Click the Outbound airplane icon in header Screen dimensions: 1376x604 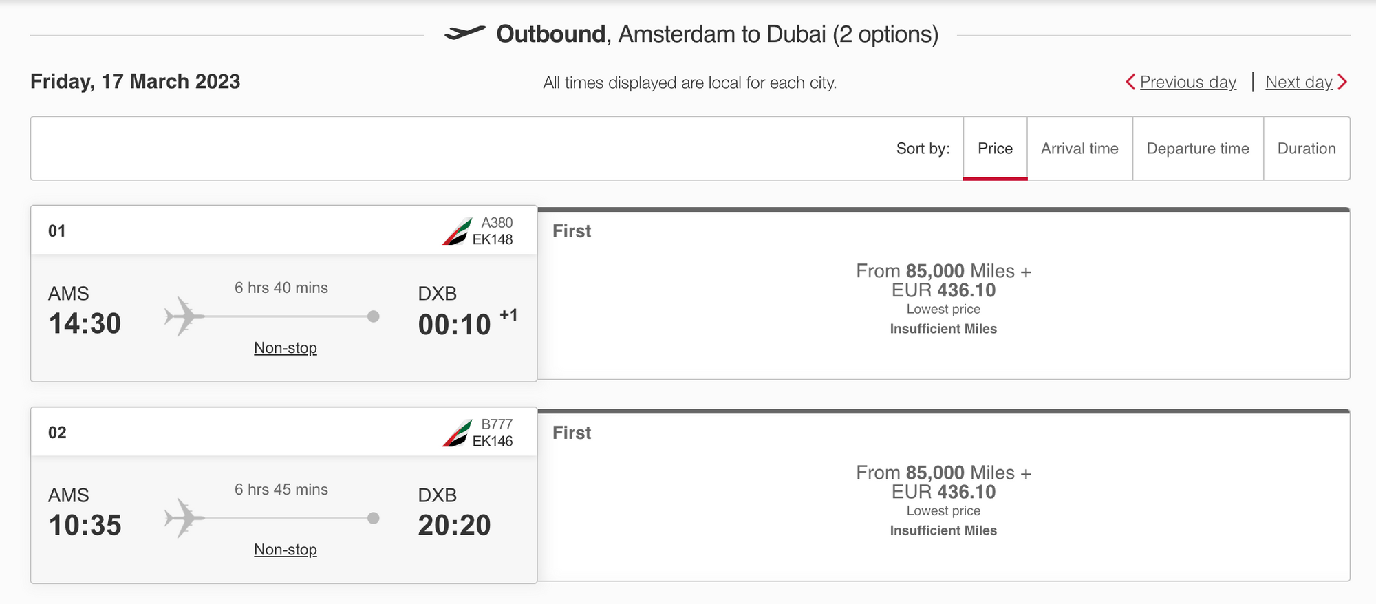464,33
